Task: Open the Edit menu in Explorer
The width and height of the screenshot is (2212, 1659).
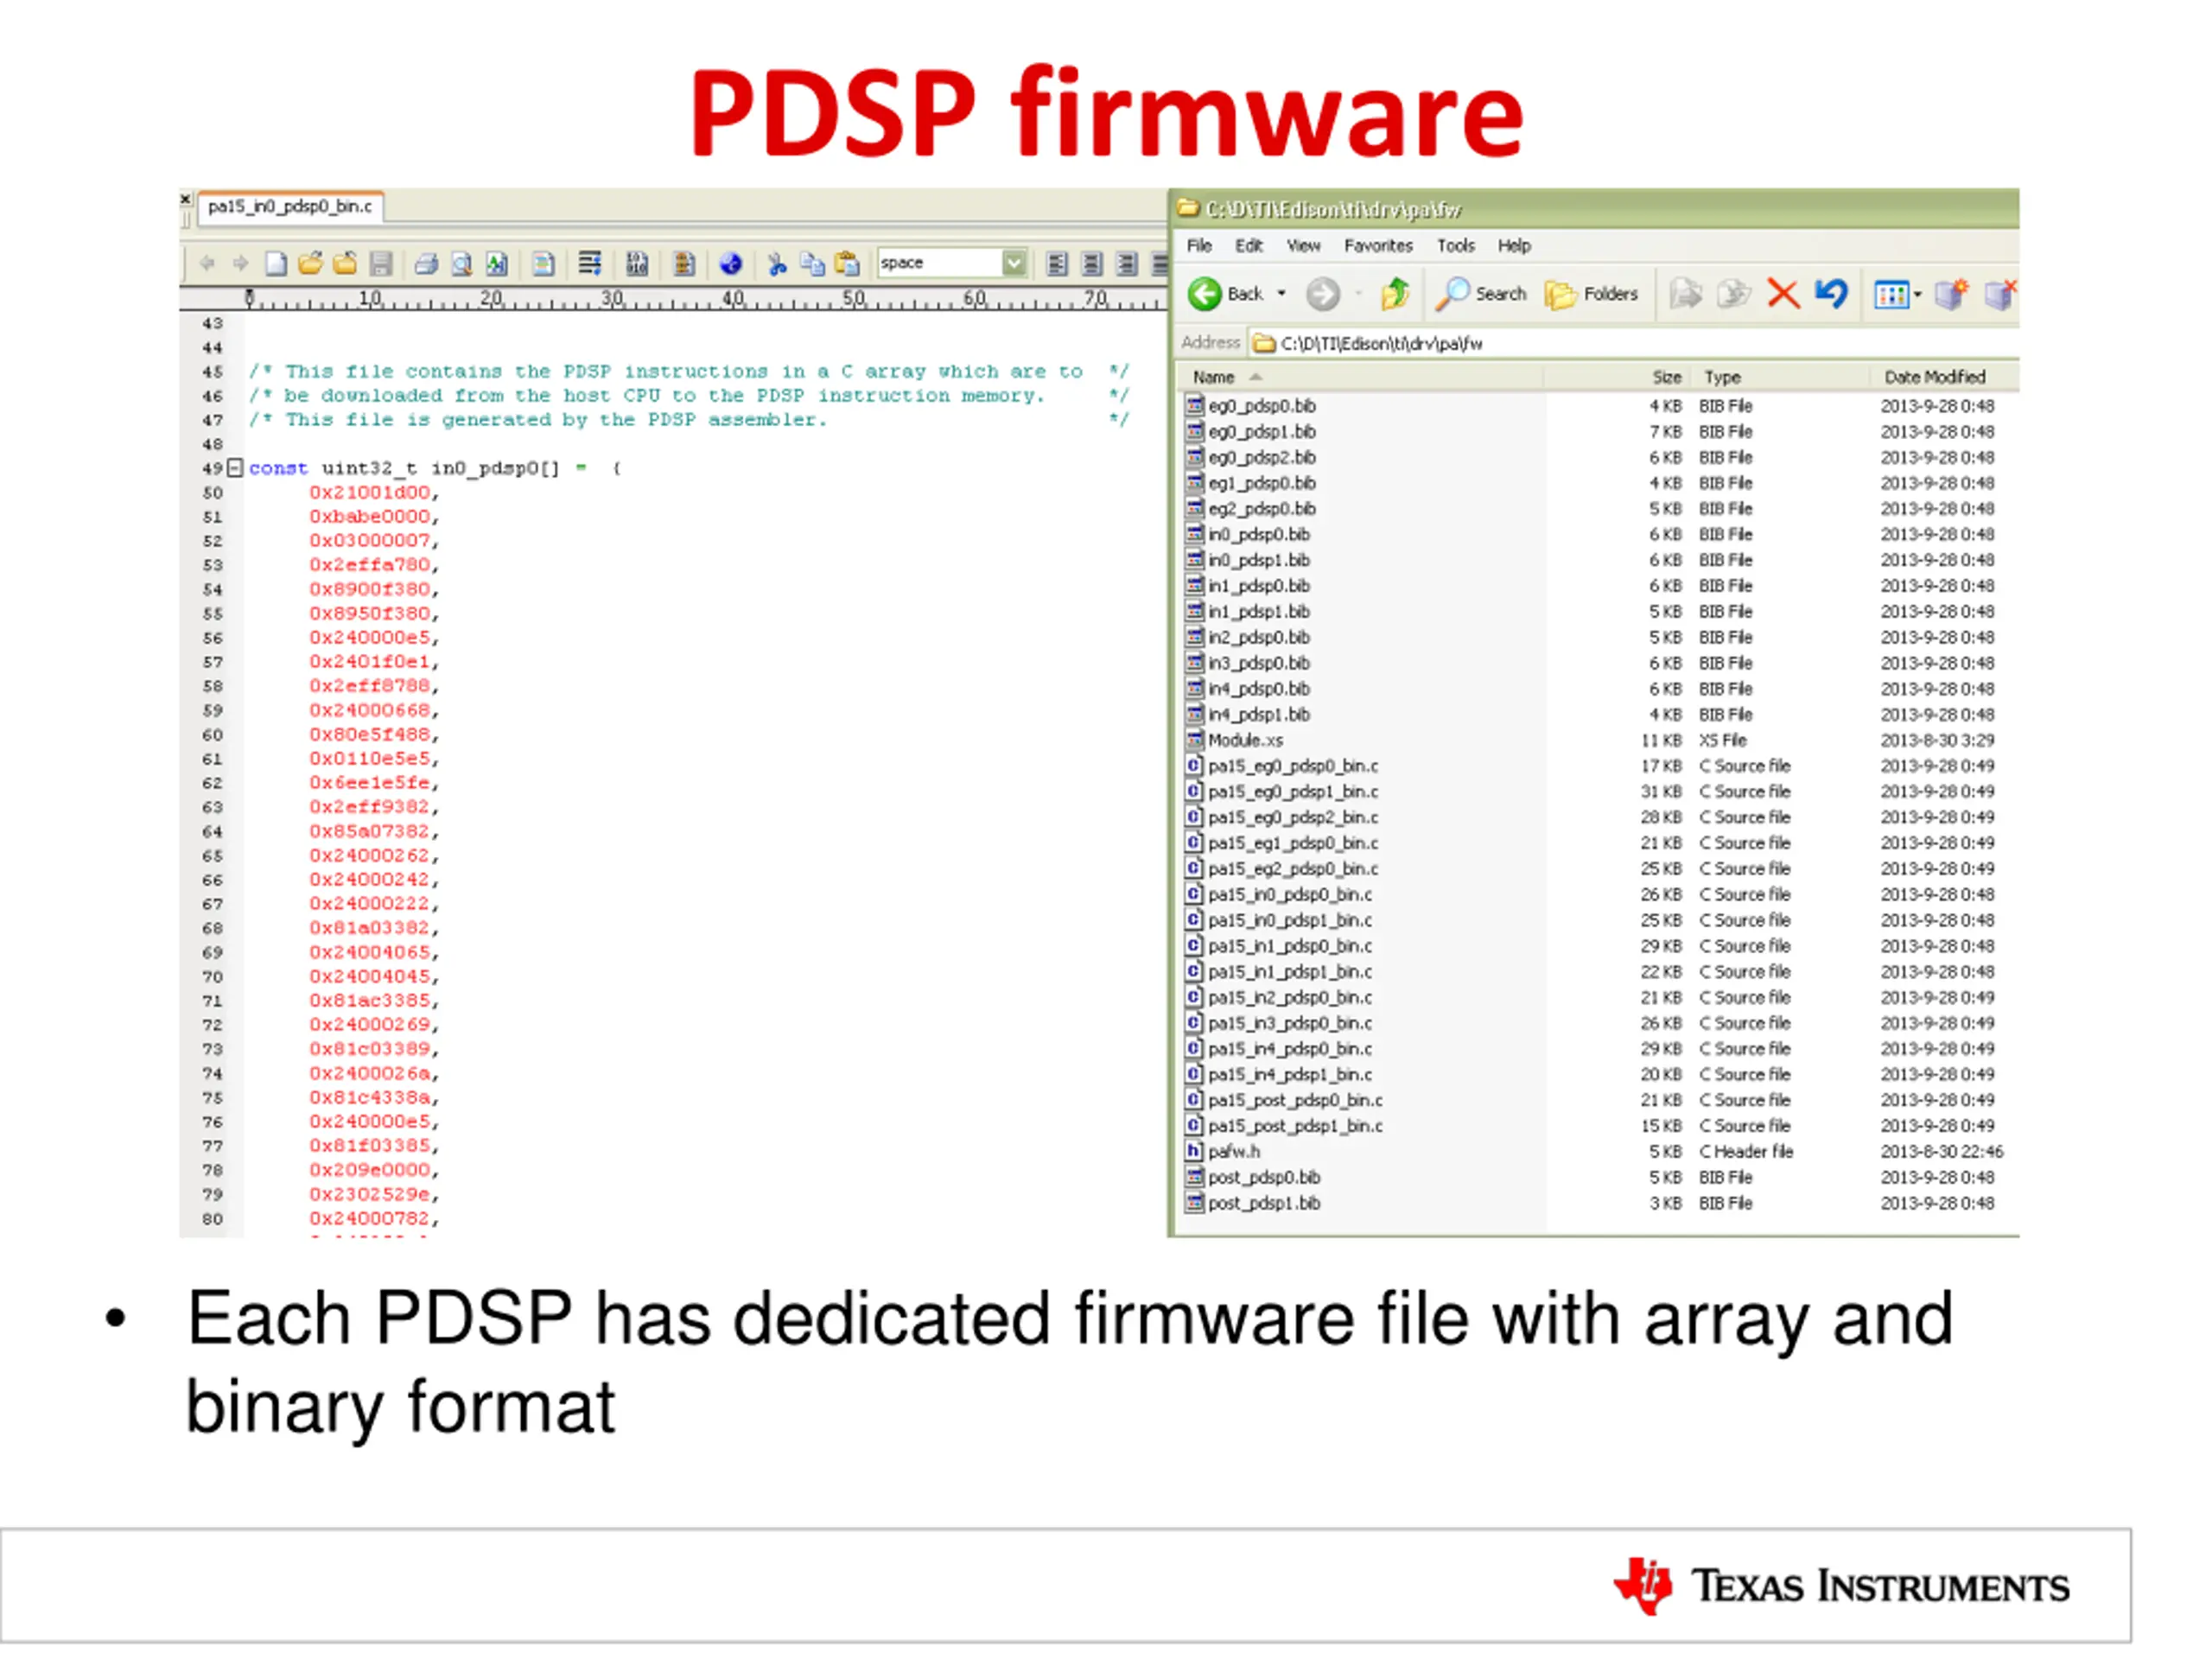Action: click(x=1248, y=246)
